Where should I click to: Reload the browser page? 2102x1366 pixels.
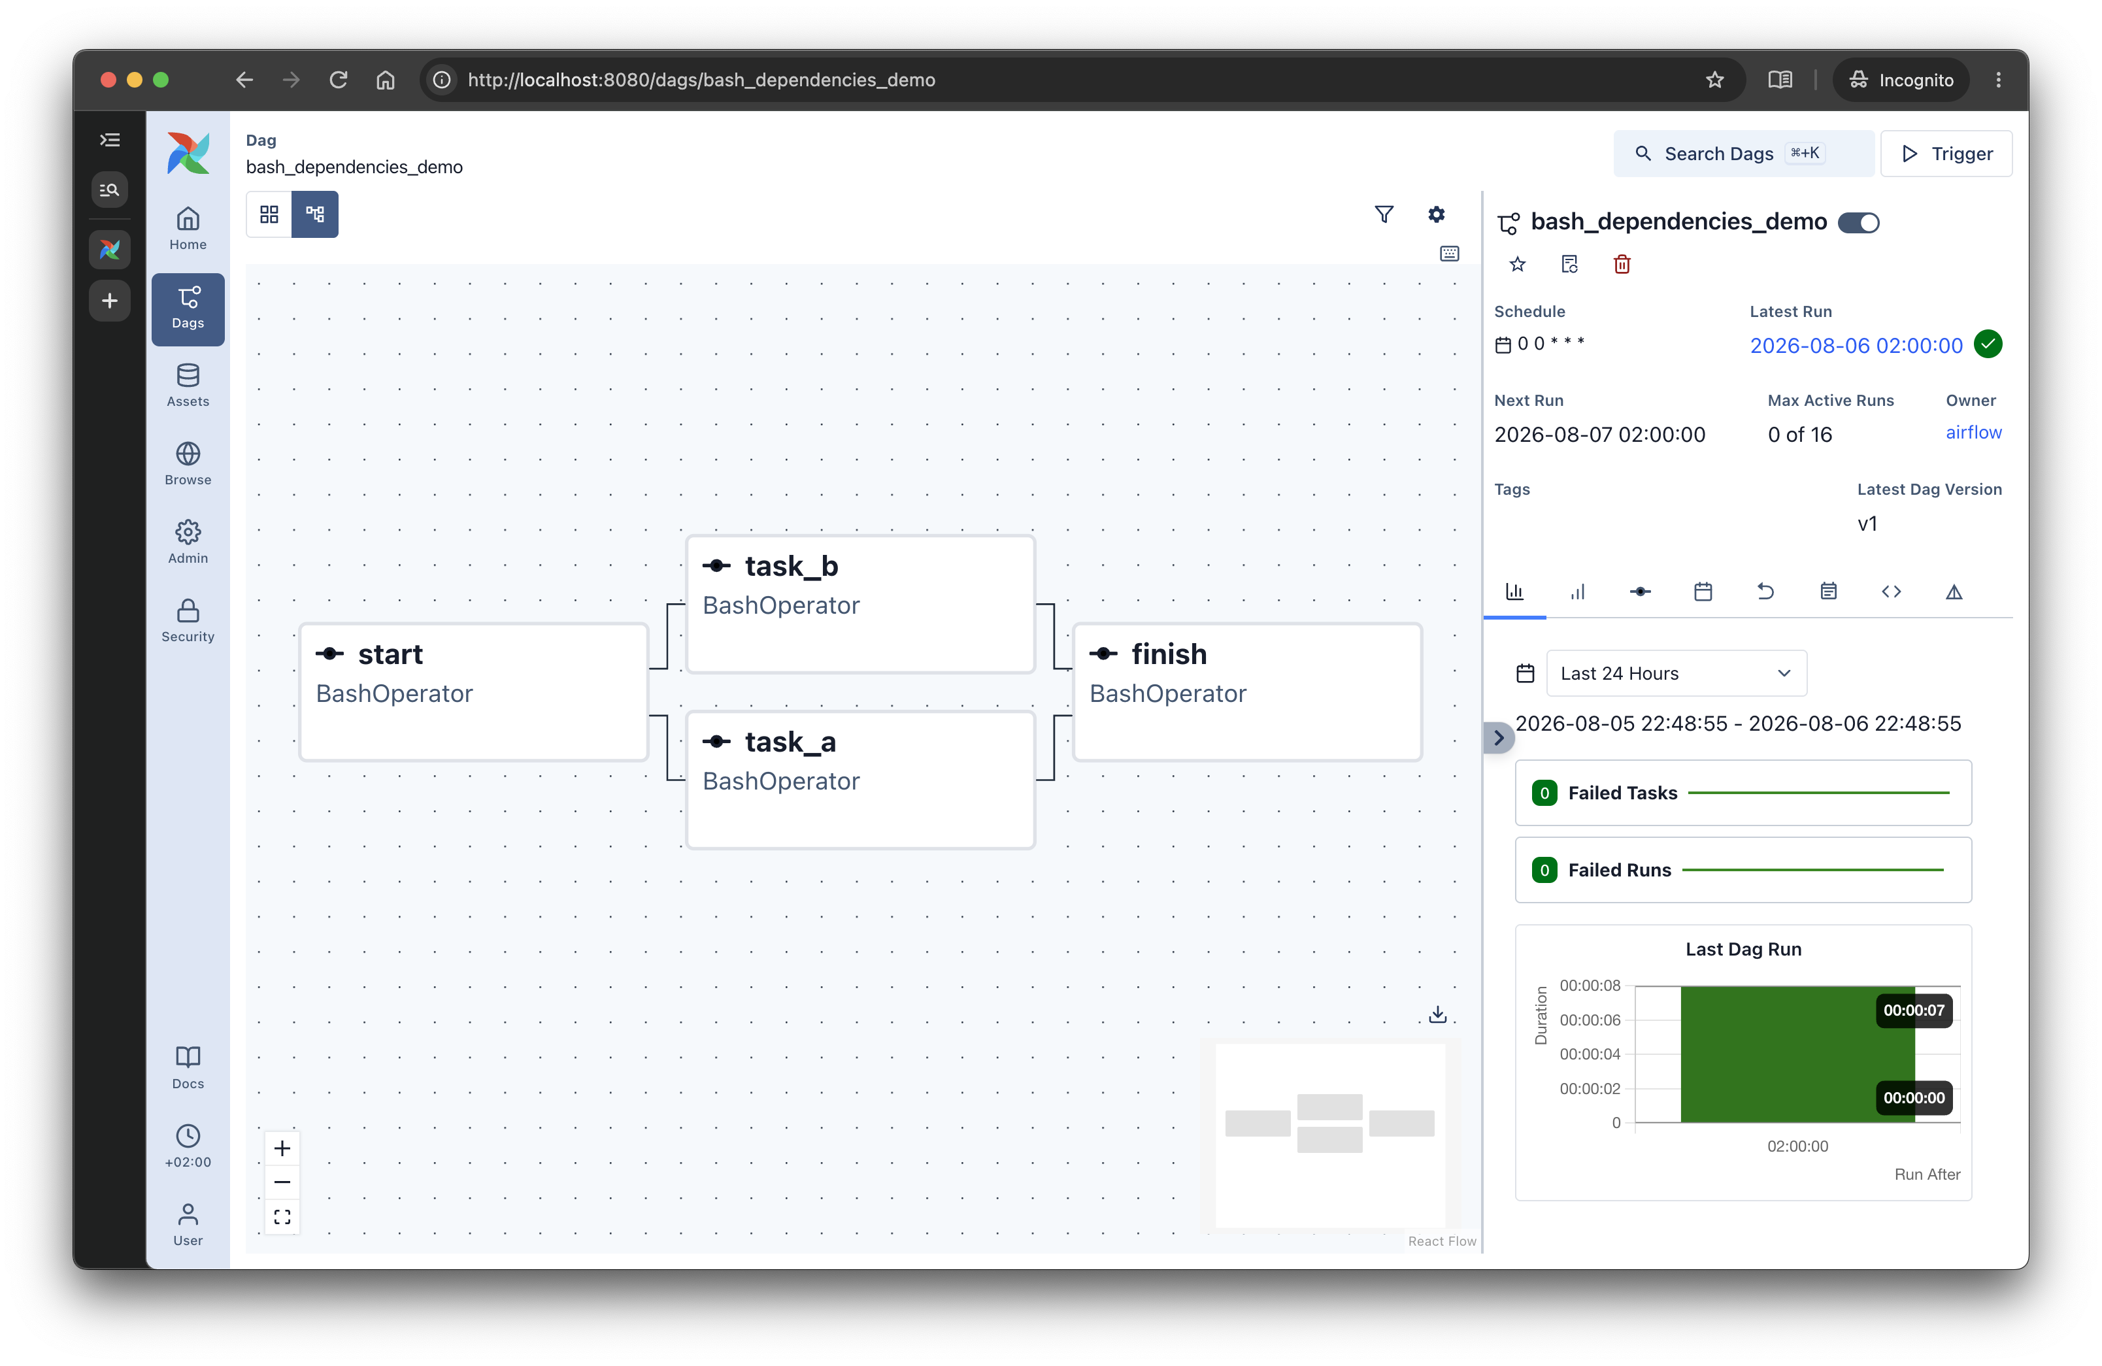(x=339, y=80)
